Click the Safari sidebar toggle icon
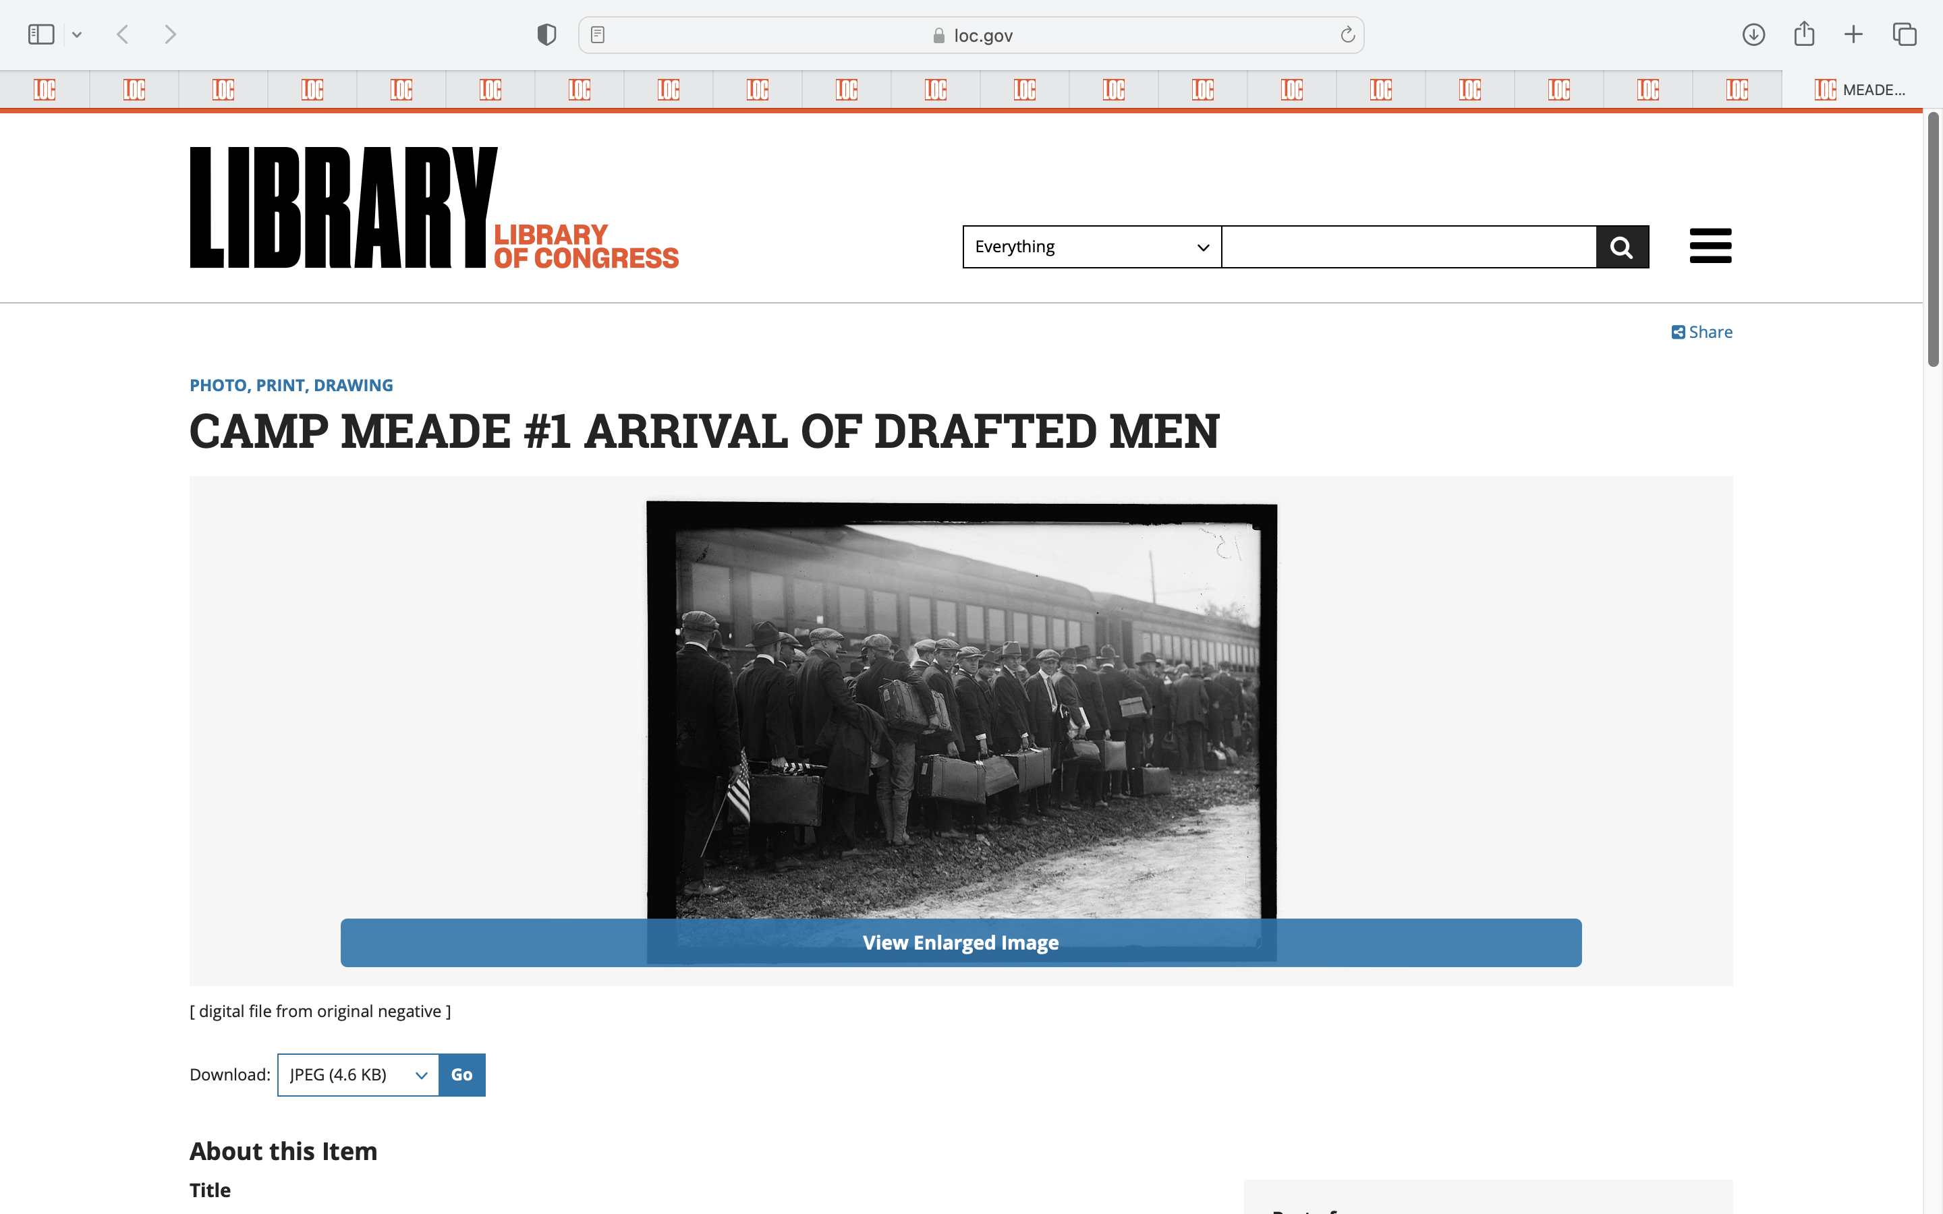 point(41,34)
